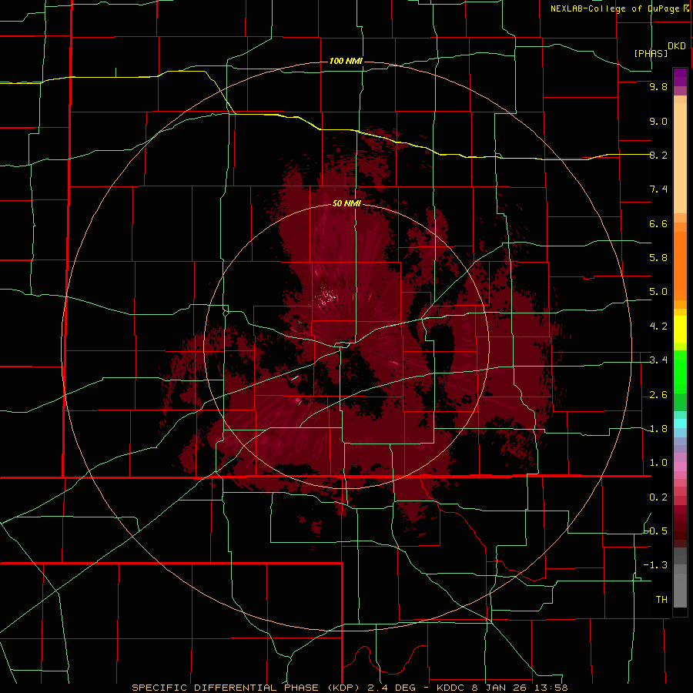Click the 7.4 color scale value
This screenshot has width=693, height=693.
click(658, 189)
